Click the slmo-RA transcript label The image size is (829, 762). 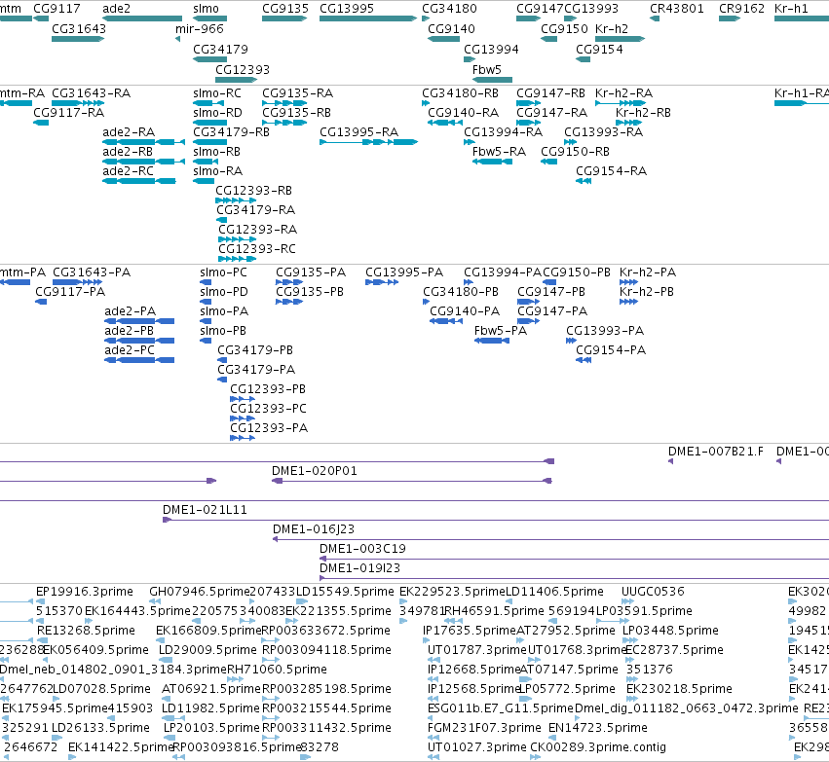(x=218, y=171)
